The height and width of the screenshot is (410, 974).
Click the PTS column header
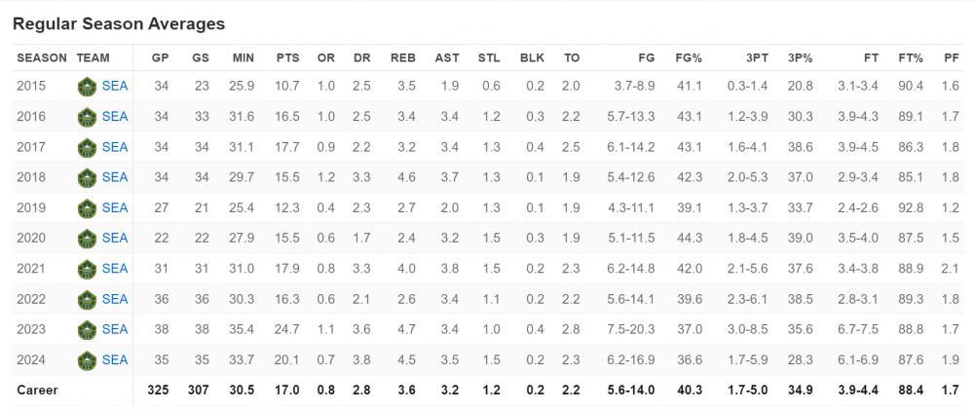tap(287, 57)
